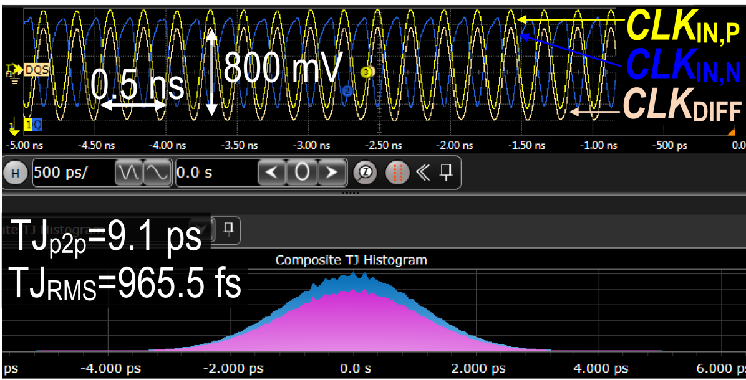The image size is (746, 380).
Task: Click the horizontal H setup button
Action: pyautogui.click(x=16, y=173)
